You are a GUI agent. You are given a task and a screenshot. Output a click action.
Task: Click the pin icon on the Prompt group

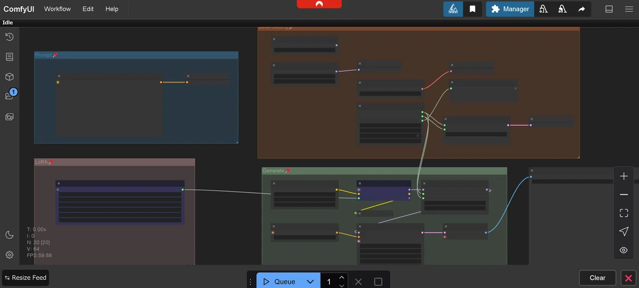click(55, 55)
